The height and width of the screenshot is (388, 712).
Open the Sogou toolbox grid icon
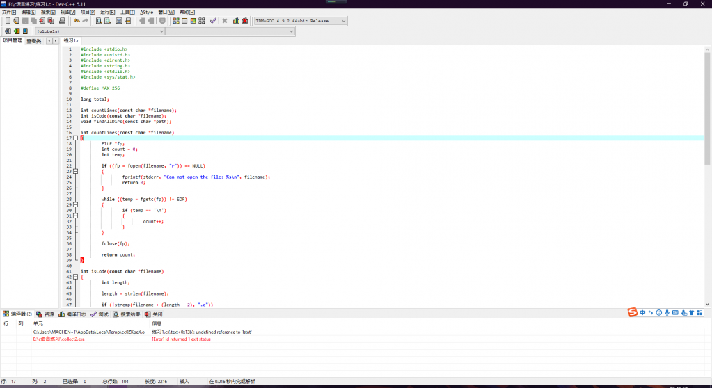[699, 313]
